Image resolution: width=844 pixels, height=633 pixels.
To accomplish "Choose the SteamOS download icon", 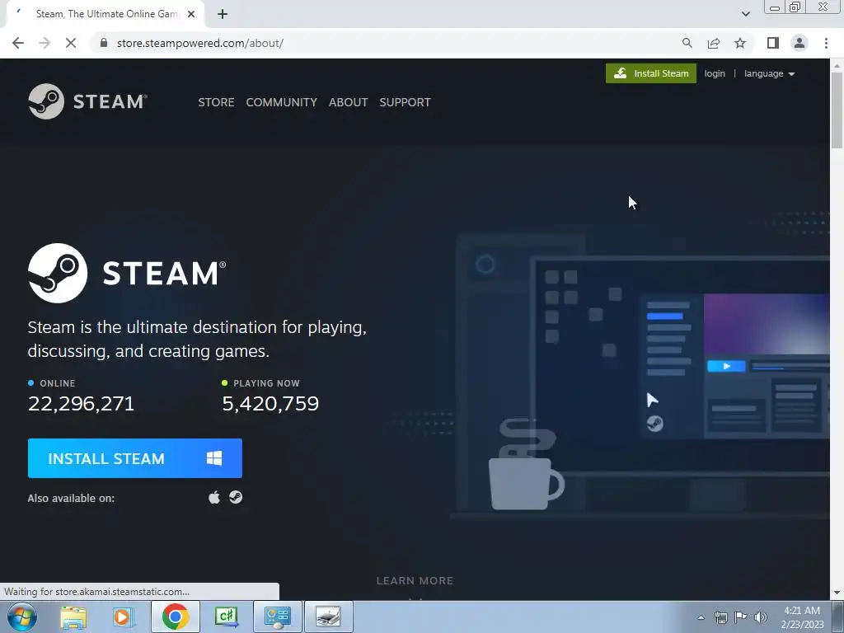I will [236, 497].
